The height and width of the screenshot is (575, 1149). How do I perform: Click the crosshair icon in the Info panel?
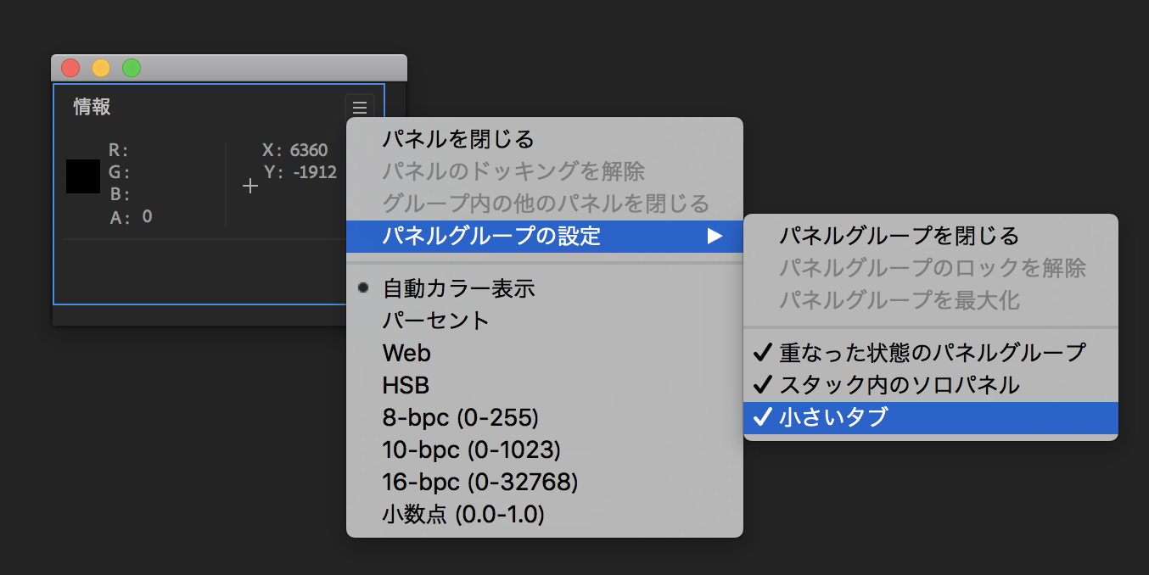[x=250, y=186]
